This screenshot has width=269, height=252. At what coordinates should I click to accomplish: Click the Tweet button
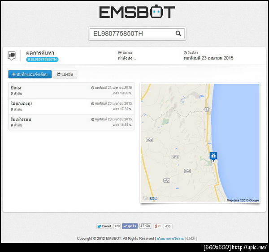click(104, 226)
